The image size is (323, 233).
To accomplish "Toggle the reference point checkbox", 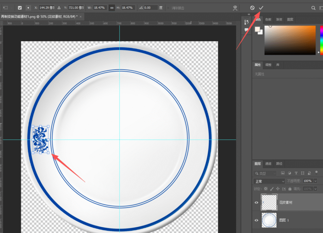I will (x=20, y=8).
